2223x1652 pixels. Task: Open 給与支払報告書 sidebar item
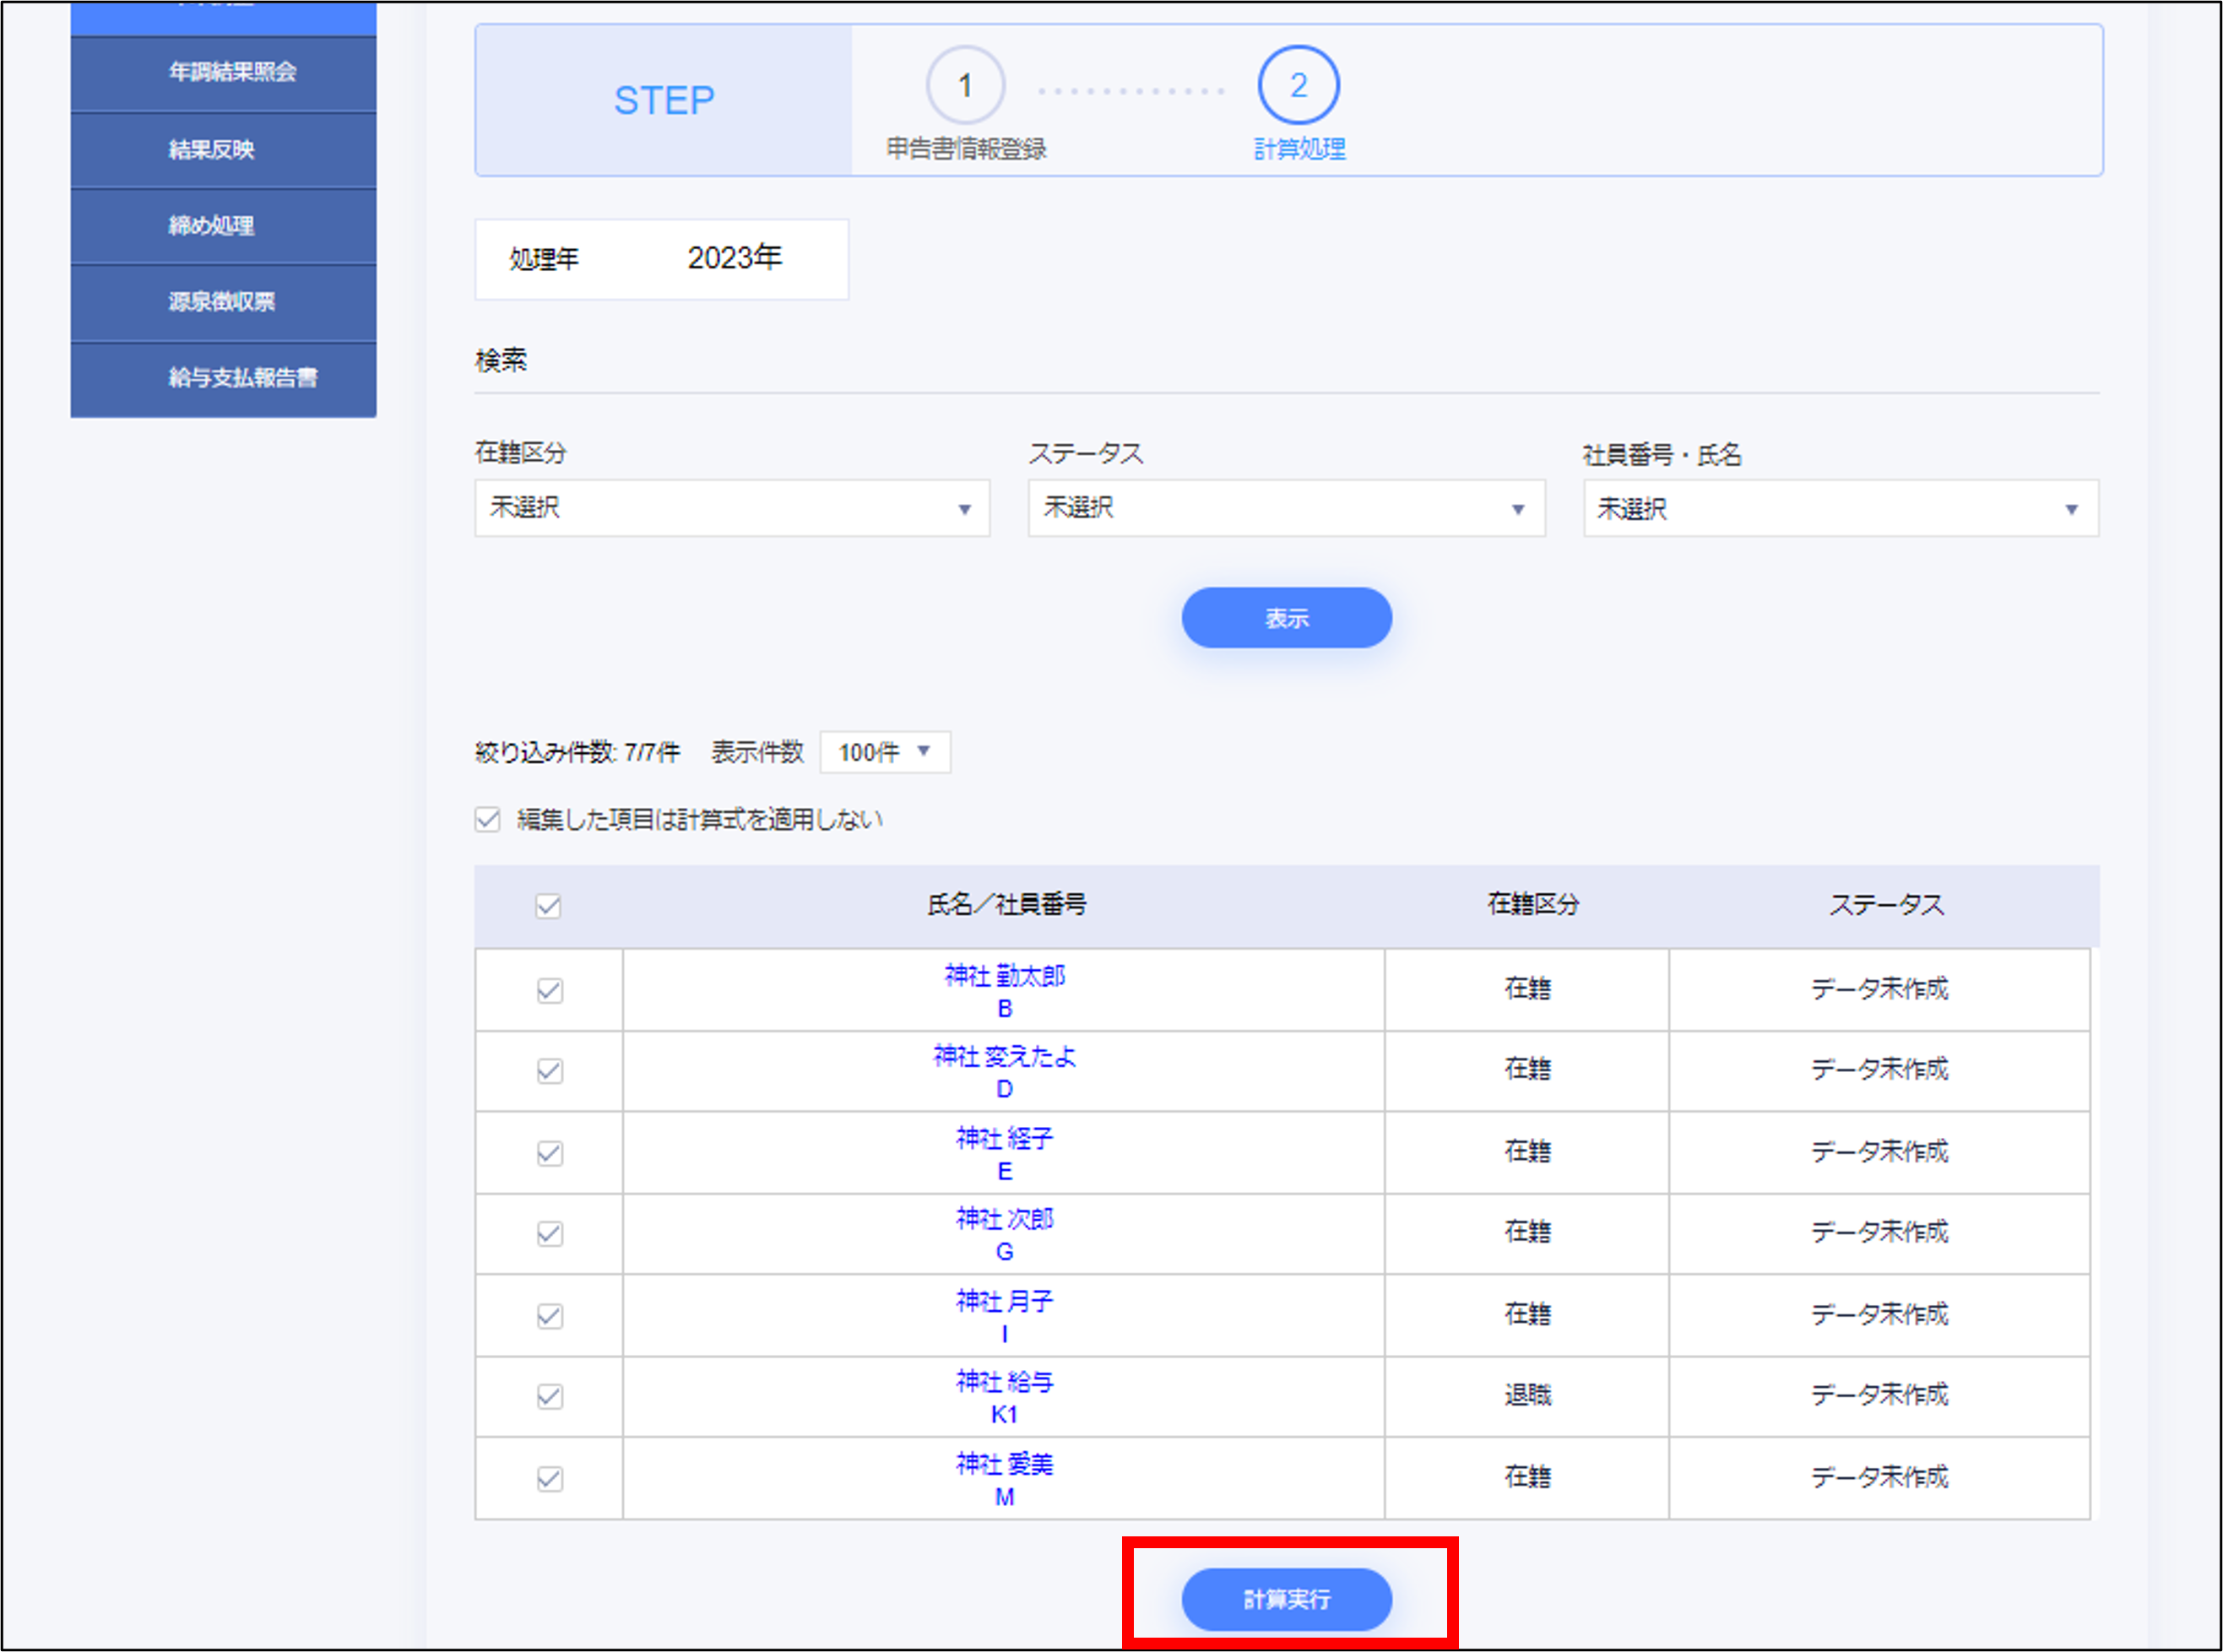point(242,378)
